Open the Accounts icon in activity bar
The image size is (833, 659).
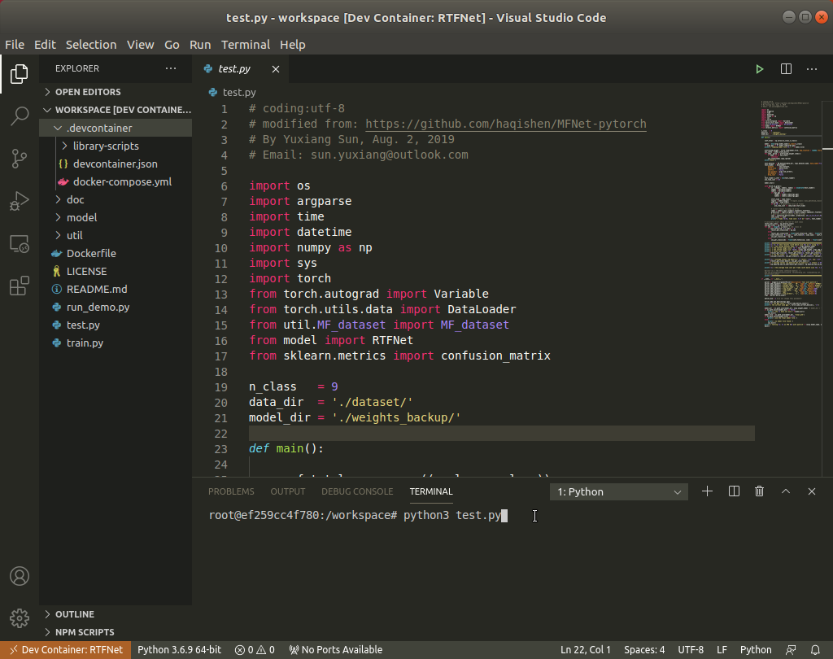click(x=20, y=576)
